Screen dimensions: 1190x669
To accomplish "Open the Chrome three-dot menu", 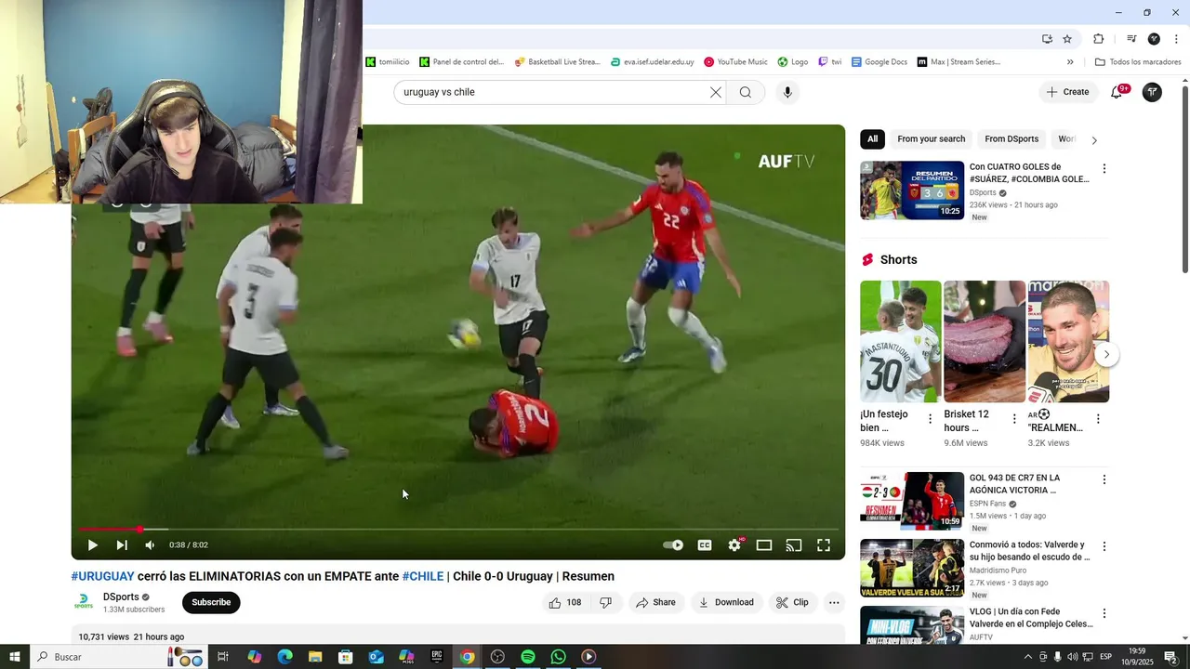I will coord(1176,39).
